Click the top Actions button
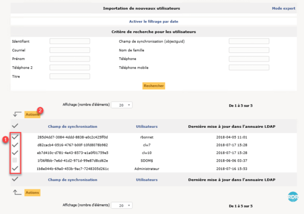304x214 pixels. coord(33,114)
